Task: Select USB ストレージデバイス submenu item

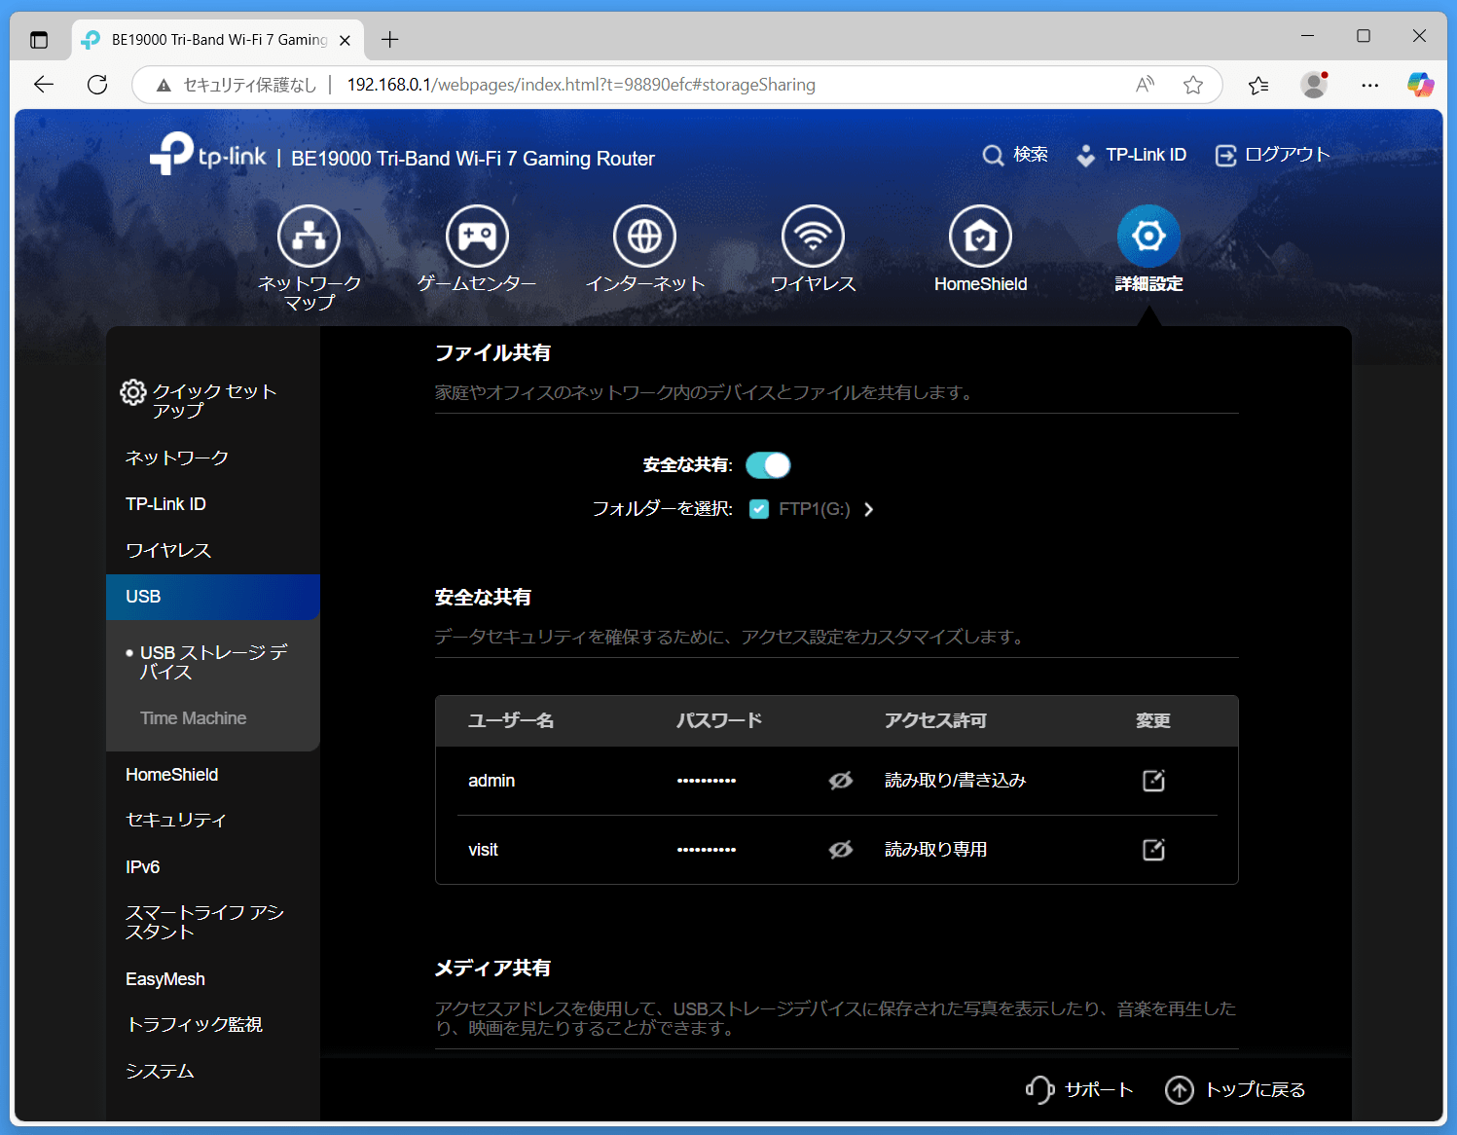Action: [213, 662]
